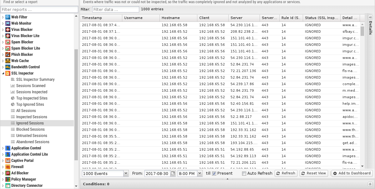Click the Refresh button
The image size is (375, 189).
[286, 173]
